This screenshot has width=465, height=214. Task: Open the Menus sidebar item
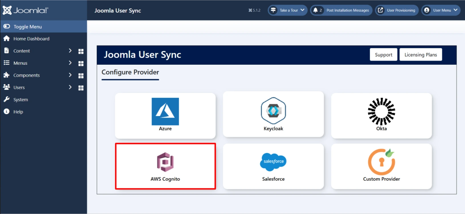pyautogui.click(x=21, y=63)
